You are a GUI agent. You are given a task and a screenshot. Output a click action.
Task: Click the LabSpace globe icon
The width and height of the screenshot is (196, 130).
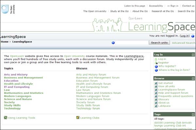(156, 106)
